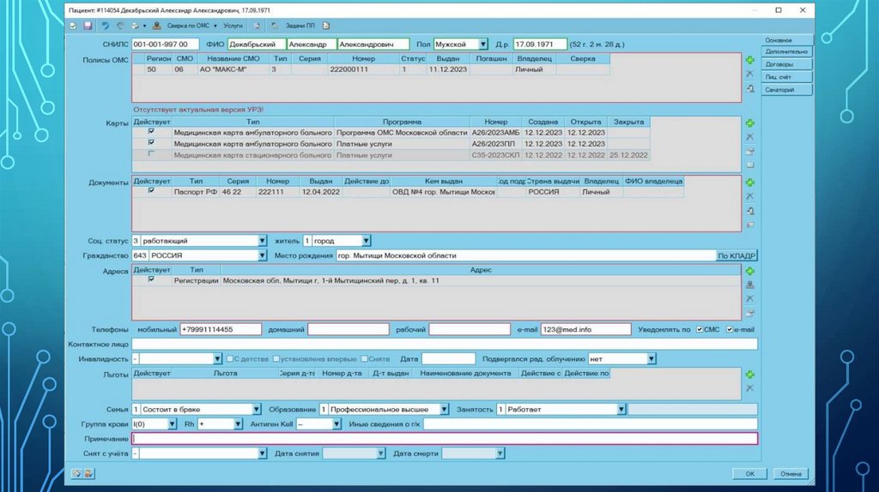Click green plus to add a medical card
Image resolution: width=879 pixels, height=492 pixels.
point(749,124)
